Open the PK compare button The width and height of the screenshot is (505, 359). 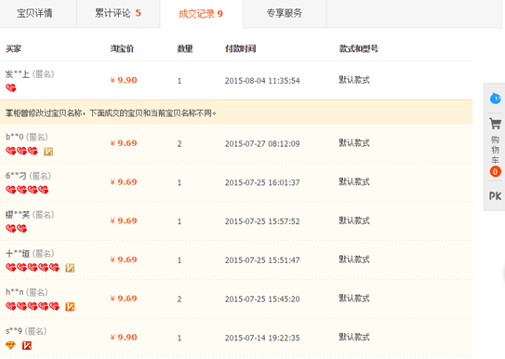(x=495, y=196)
